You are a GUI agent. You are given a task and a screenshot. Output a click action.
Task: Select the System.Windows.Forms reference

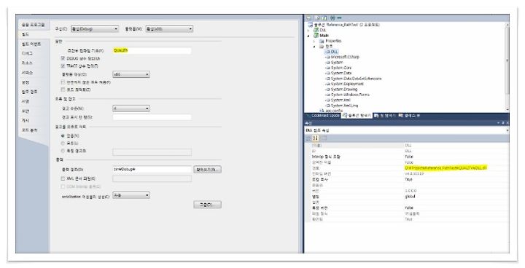point(350,95)
